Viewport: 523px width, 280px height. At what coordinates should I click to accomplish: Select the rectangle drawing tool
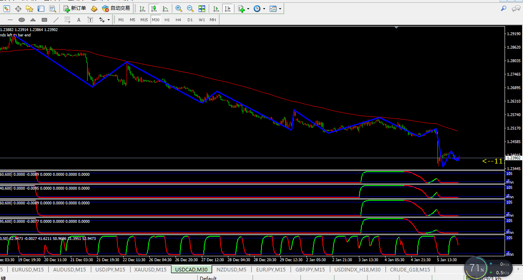(45, 20)
